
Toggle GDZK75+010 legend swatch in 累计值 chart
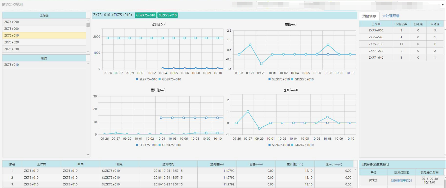(159, 145)
